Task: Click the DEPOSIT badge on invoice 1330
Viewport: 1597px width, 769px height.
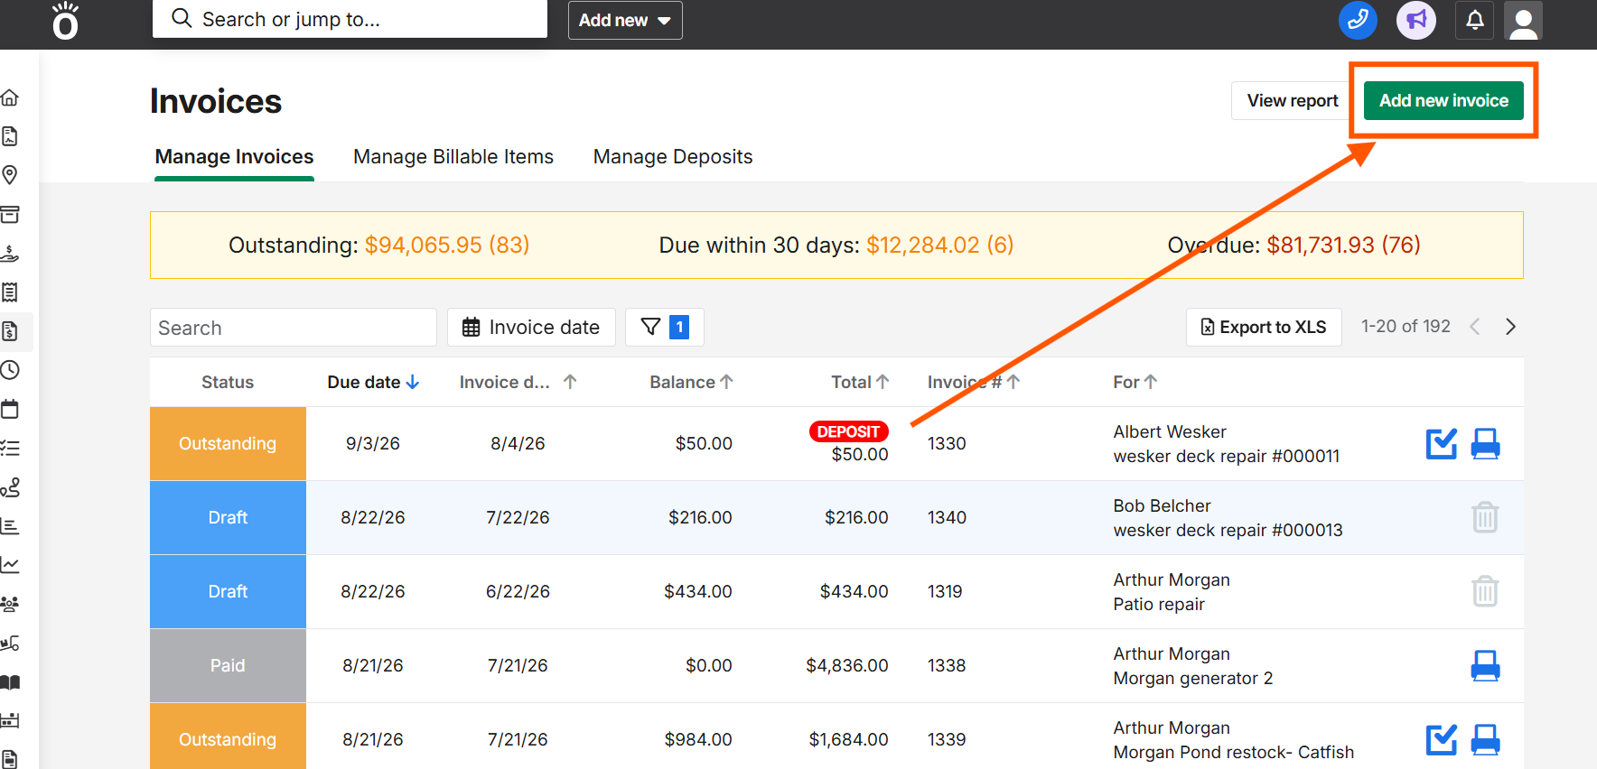Action: pyautogui.click(x=848, y=431)
